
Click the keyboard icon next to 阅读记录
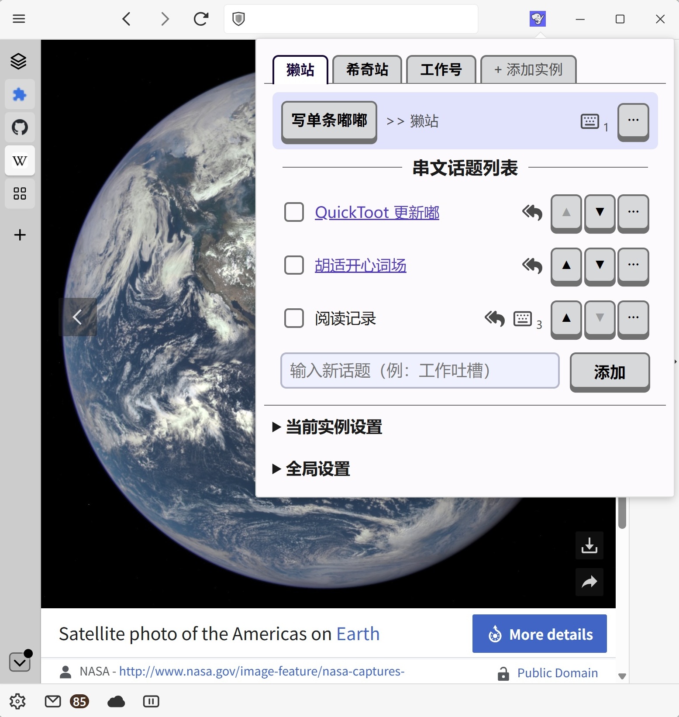[522, 319]
